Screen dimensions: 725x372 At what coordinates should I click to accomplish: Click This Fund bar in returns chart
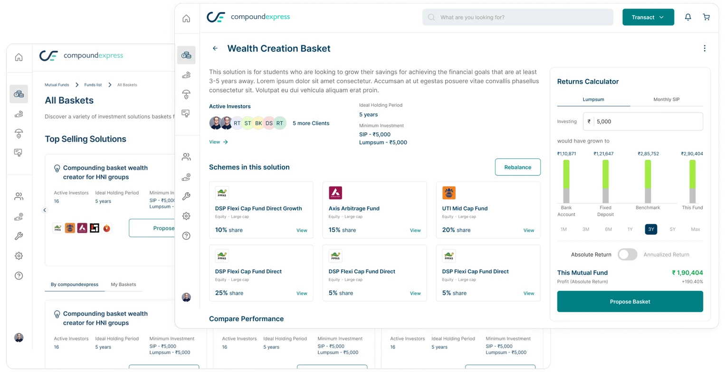point(692,182)
